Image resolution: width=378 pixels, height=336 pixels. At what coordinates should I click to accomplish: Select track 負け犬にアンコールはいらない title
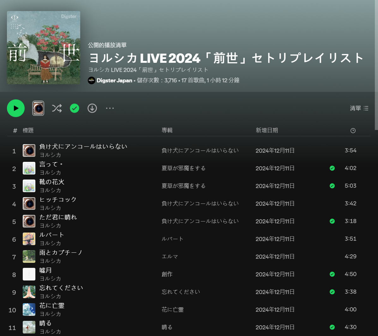tap(83, 146)
